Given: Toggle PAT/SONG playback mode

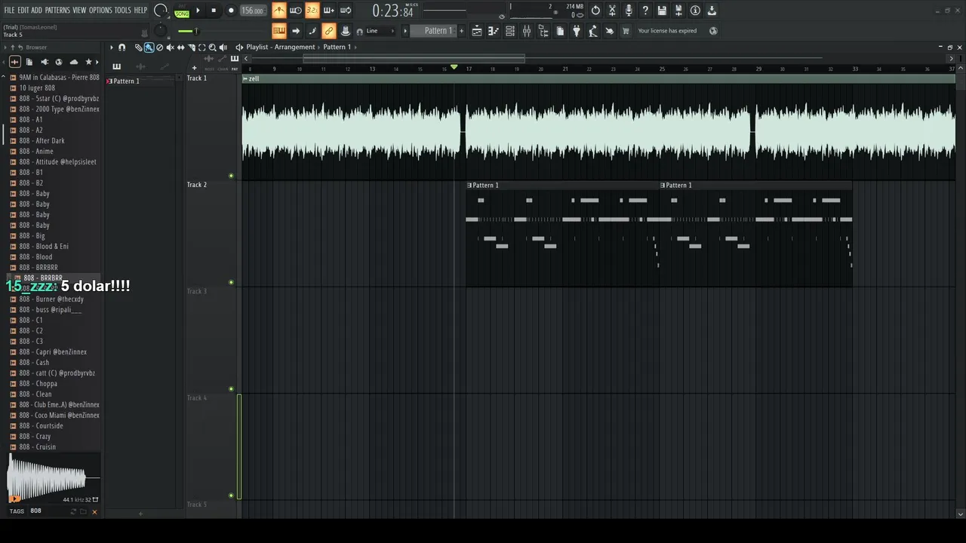Looking at the screenshot, I should click(x=182, y=11).
